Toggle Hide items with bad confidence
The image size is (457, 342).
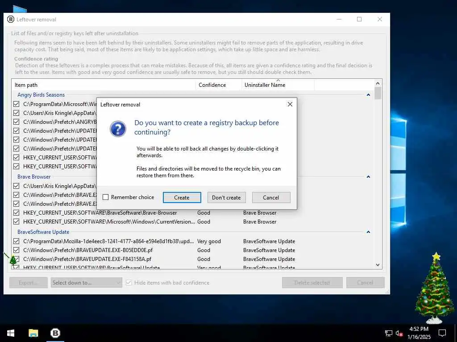[x=129, y=283]
